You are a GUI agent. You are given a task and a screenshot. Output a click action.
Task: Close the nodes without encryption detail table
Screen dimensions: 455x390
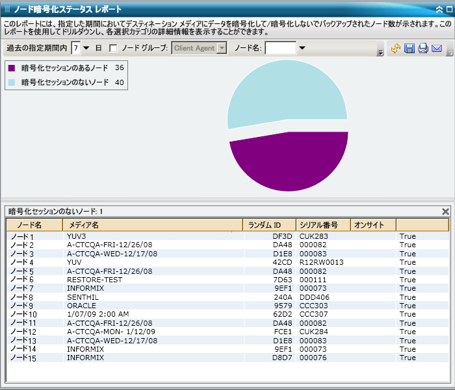coord(445,212)
